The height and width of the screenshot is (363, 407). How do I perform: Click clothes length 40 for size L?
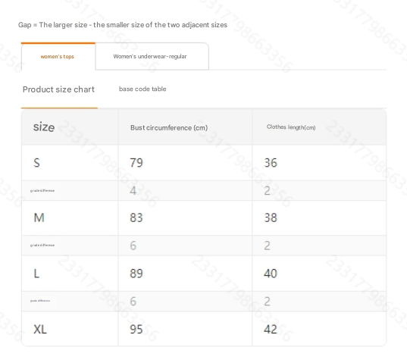coord(271,274)
